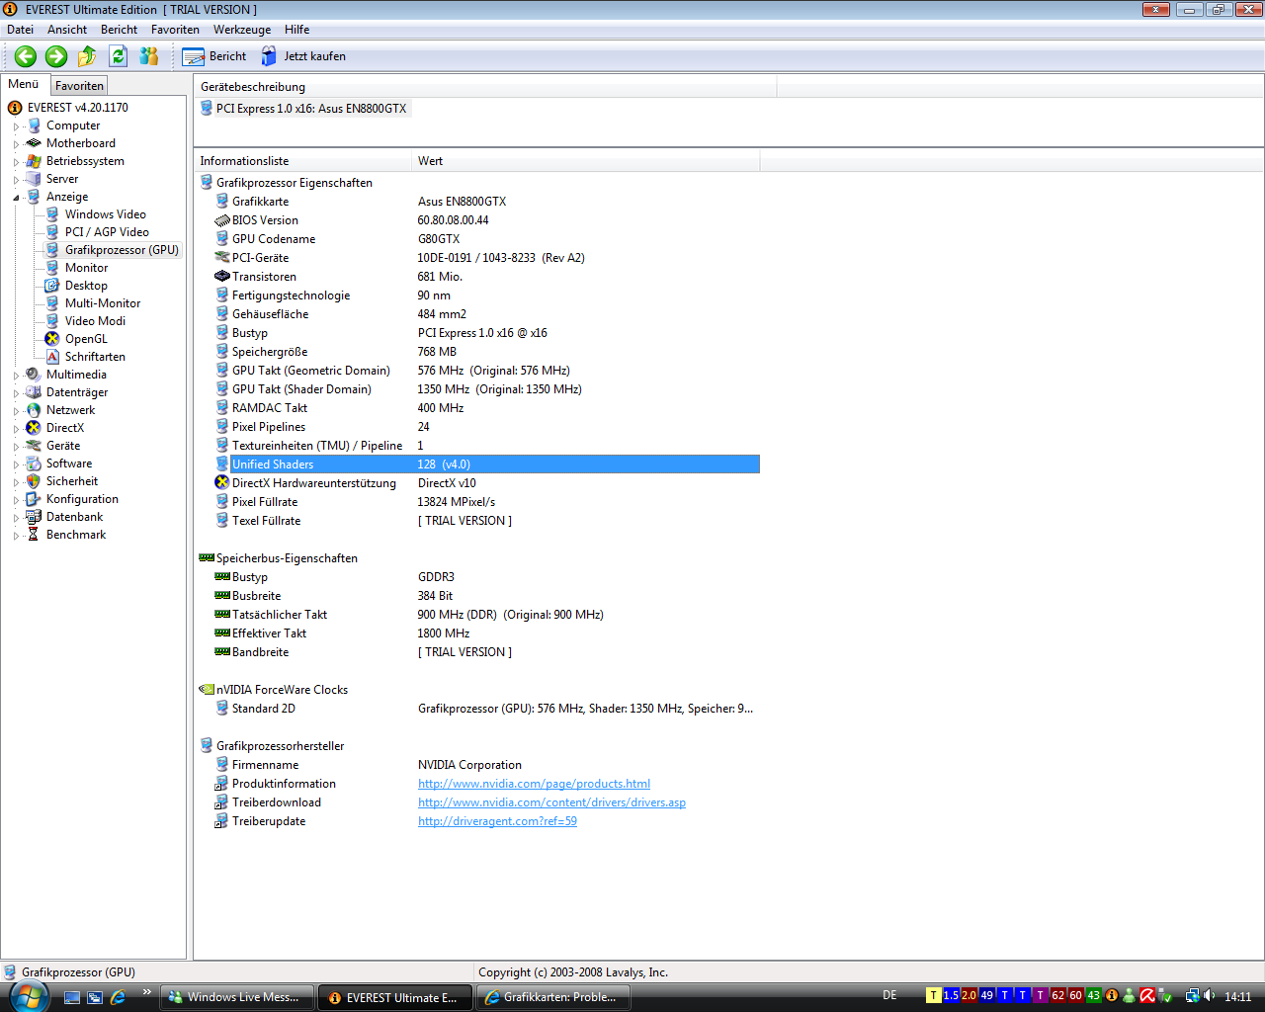Click the Gerätebeschreibung column header
The width and height of the screenshot is (1265, 1012).
[x=485, y=87]
